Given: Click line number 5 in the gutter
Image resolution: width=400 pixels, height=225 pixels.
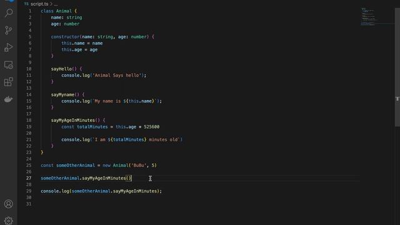Looking at the screenshot, I should tap(30, 37).
